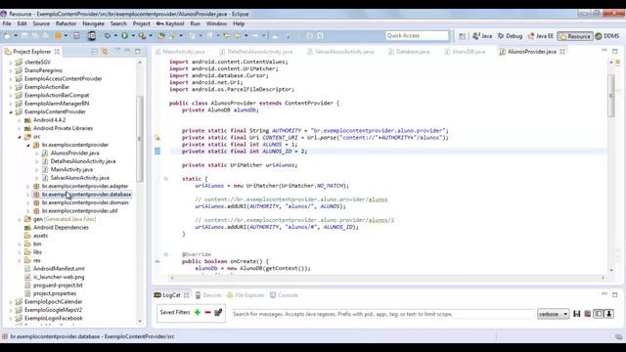Collapse the static block fold marker
Viewport: 626px width, 352px height.
(x=165, y=179)
